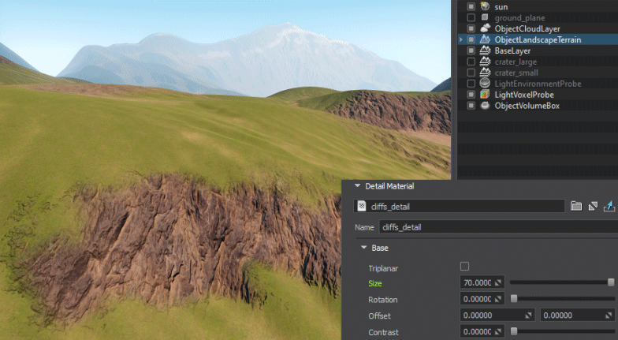Collapse the Detail Material section
Screen dimensions: 618x340
(x=358, y=186)
